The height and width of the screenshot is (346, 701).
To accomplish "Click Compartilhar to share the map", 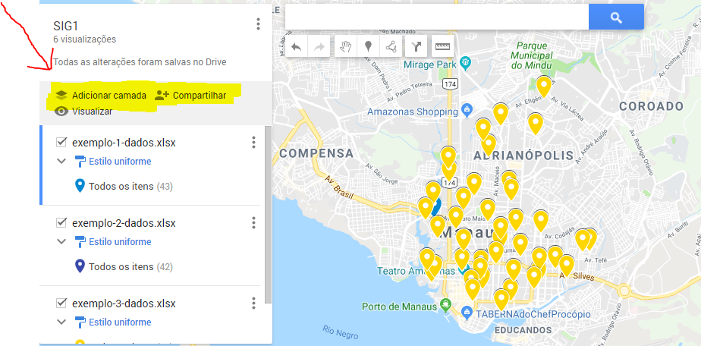I will [x=190, y=95].
